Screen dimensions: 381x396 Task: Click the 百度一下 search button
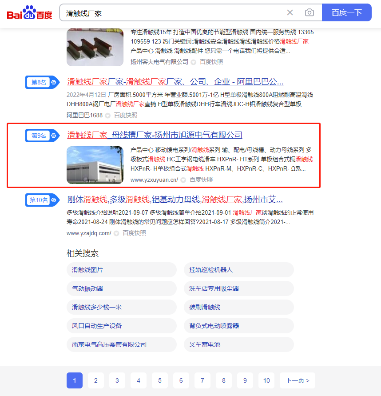pos(347,12)
